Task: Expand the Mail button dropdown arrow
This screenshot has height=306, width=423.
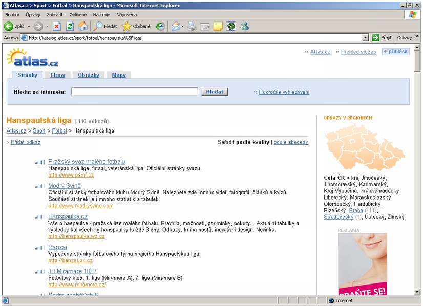Action: pyautogui.click(x=182, y=26)
